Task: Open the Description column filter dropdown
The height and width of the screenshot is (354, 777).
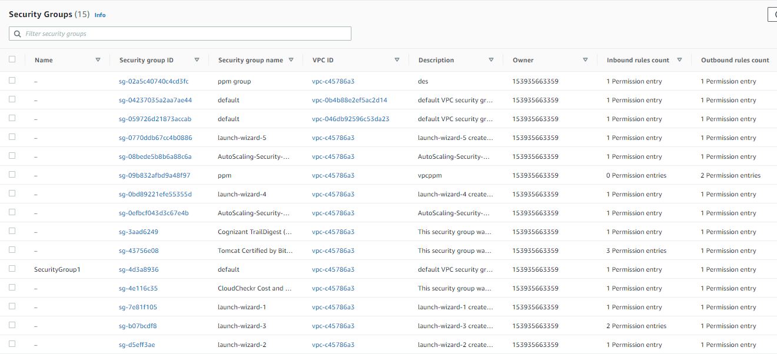Action: click(x=491, y=59)
